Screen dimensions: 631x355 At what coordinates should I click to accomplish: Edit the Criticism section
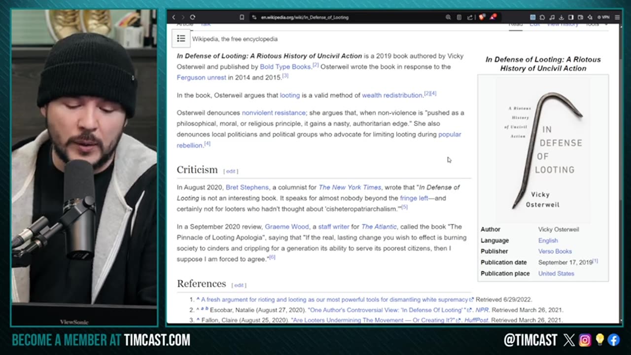pos(231,171)
